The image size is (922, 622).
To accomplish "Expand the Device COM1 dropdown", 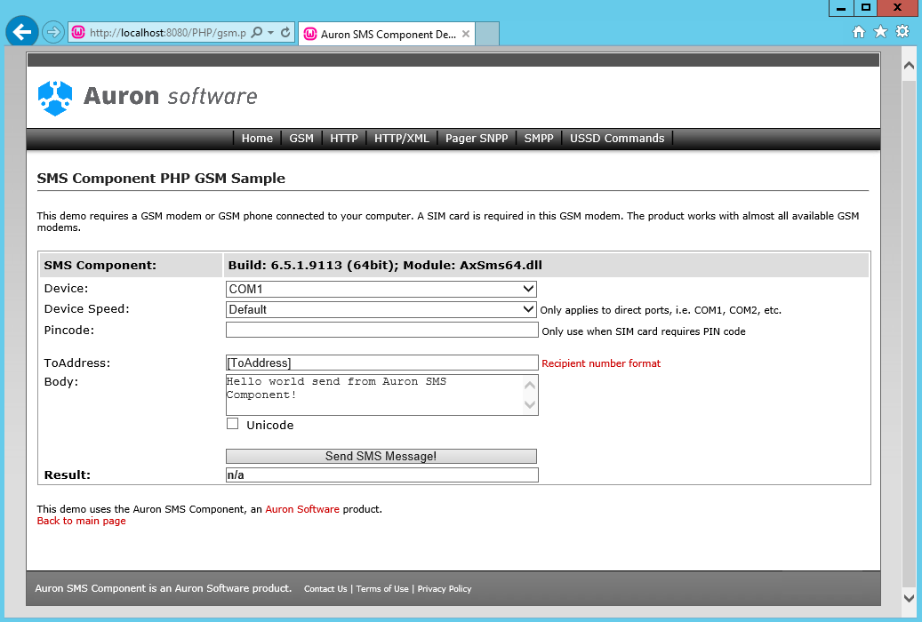I will coord(381,289).
